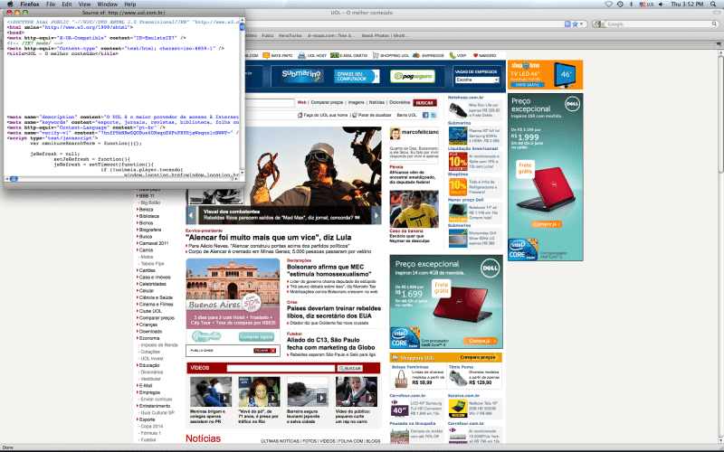This screenshot has height=452, width=724.
Task: Play the 'Barreira segura tsunami' video thumbnail
Action: click(308, 391)
